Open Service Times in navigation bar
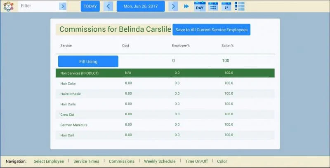The width and height of the screenshot is (330, 168). point(86,161)
